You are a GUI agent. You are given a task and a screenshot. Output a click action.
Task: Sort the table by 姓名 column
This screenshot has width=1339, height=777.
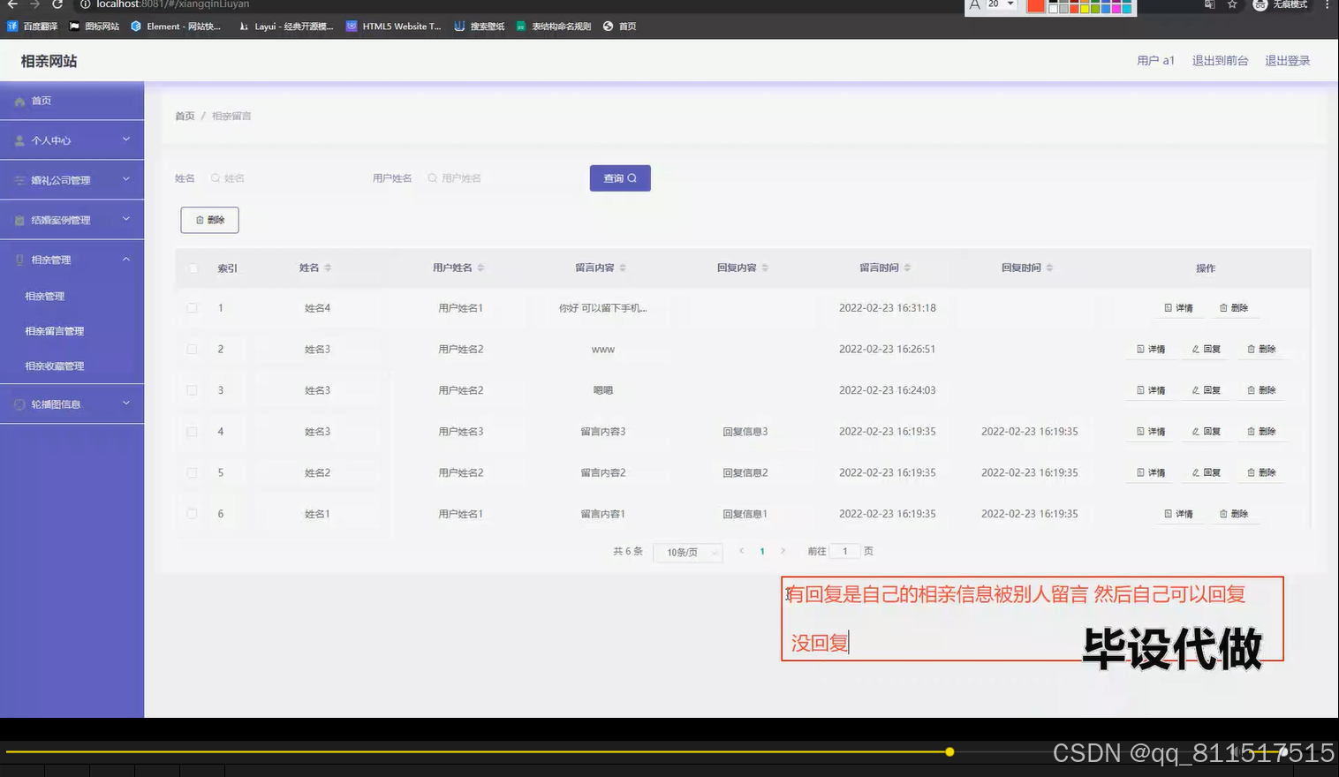[328, 268]
